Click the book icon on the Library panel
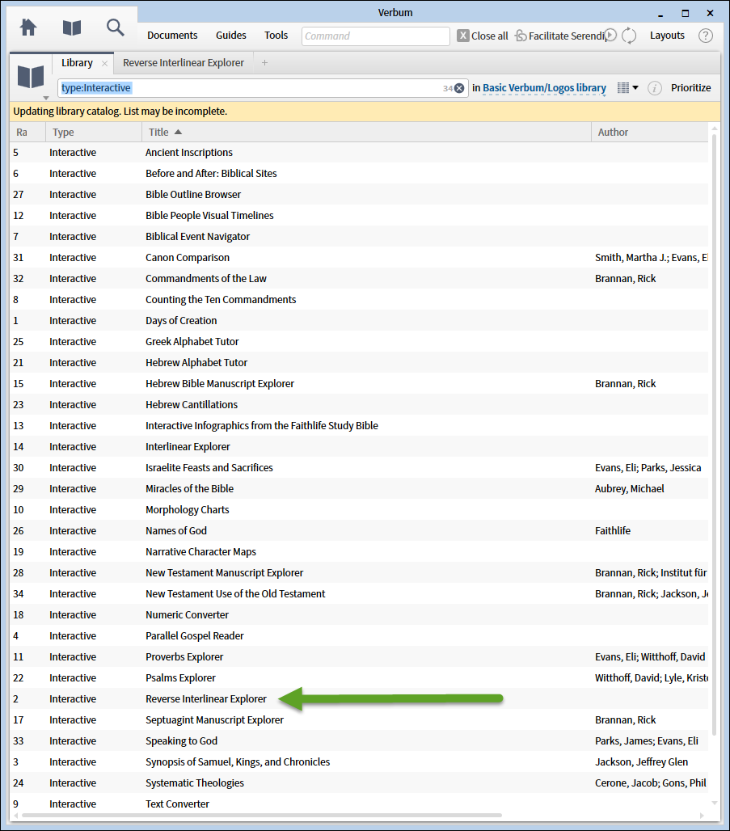This screenshot has height=831, width=730. pyautogui.click(x=31, y=77)
